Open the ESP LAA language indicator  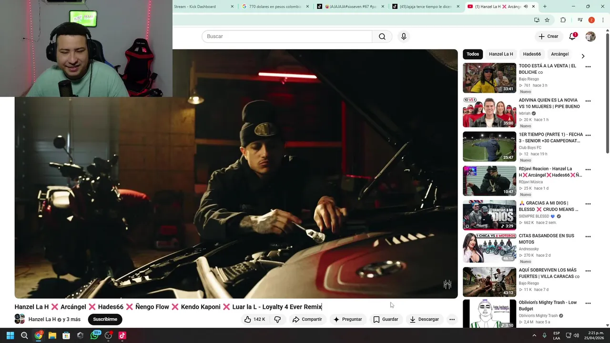pyautogui.click(x=557, y=335)
